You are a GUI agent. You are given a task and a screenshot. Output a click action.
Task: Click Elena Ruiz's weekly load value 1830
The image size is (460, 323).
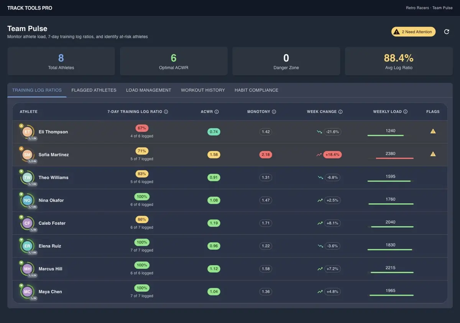[x=390, y=245]
